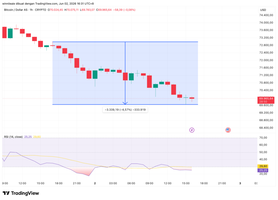
Task: Click the RSI value tag 29,60
Action: point(263,166)
